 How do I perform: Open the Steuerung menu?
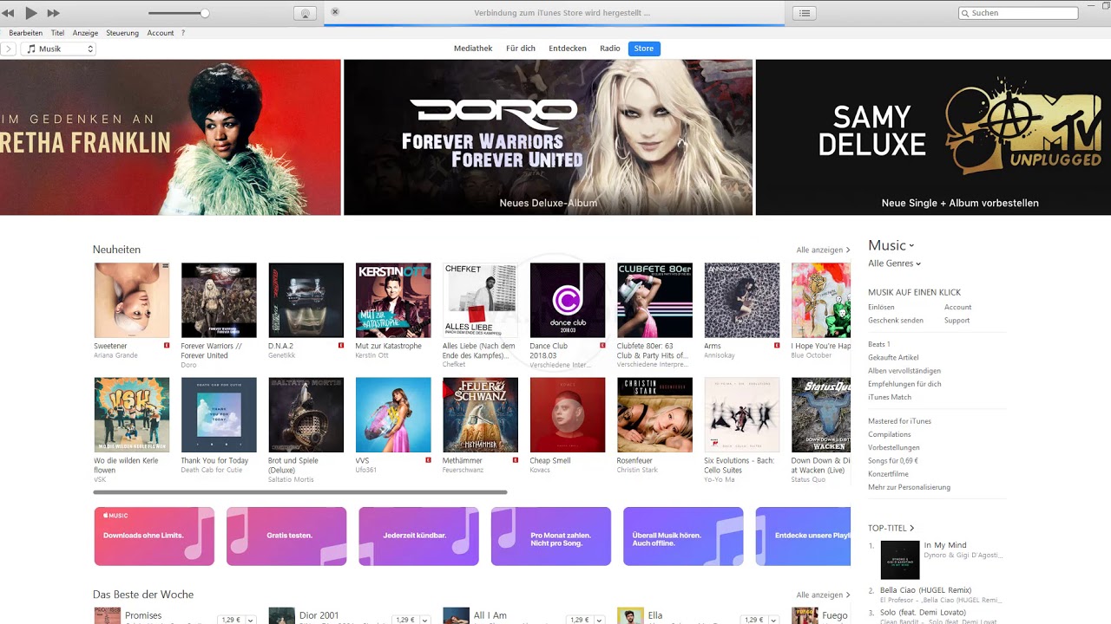pyautogui.click(x=122, y=33)
